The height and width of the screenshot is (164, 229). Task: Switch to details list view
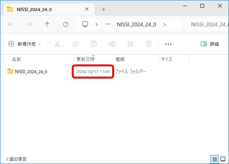pos(215,159)
